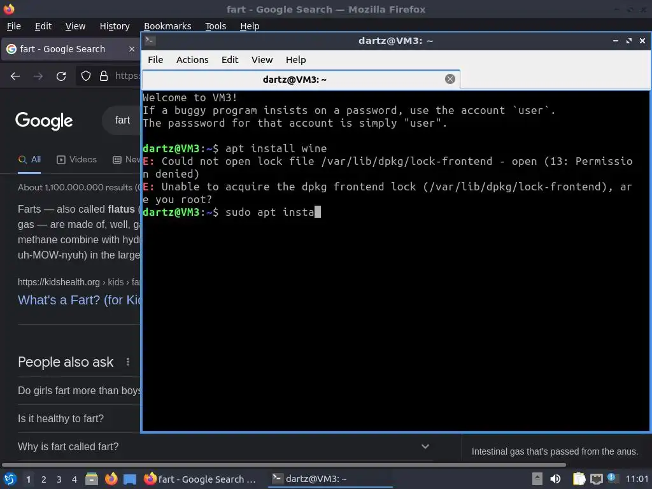652x489 pixels.
Task: Click the Firefox back arrow button
Action: 15,76
